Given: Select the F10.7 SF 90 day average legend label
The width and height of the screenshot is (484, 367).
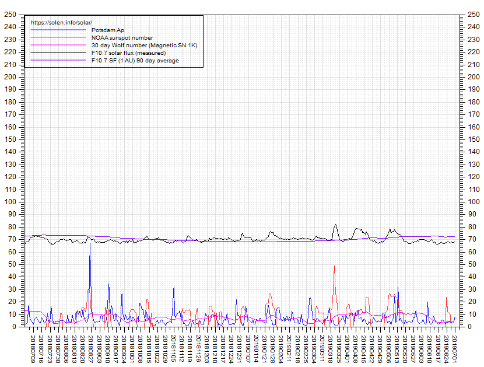Looking at the screenshot, I should point(135,61).
